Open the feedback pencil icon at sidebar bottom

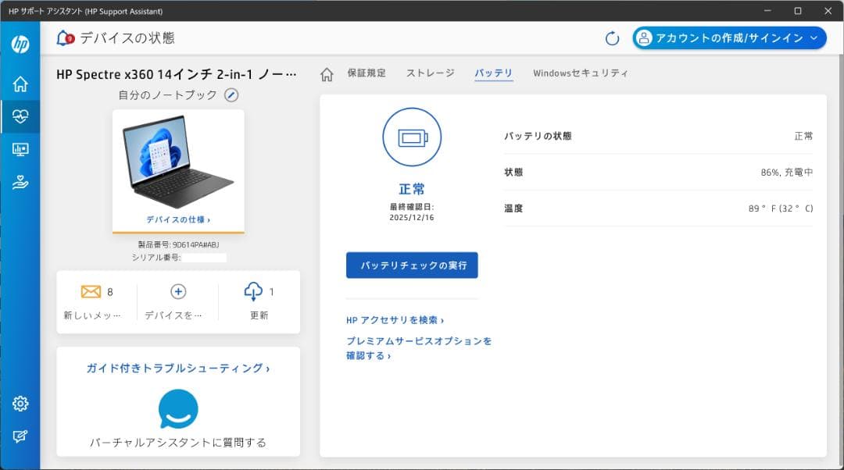click(20, 436)
